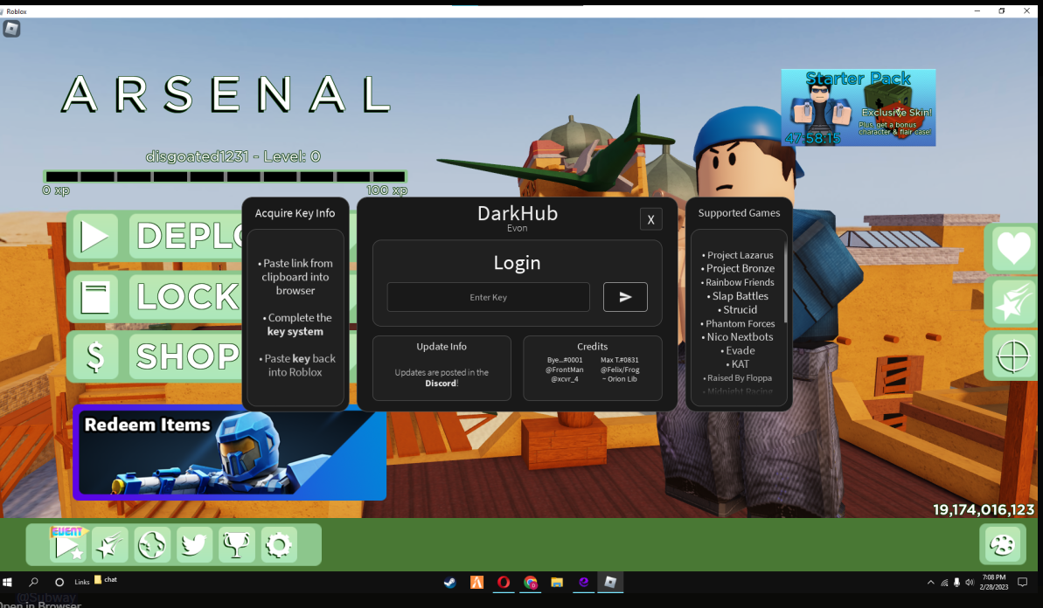This screenshot has width=1043, height=608.
Task: Click the shooting star icon in bottom bar
Action: (110, 545)
